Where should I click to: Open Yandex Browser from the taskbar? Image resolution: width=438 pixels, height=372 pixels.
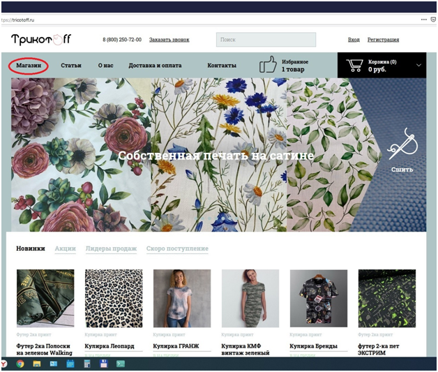tap(3, 364)
